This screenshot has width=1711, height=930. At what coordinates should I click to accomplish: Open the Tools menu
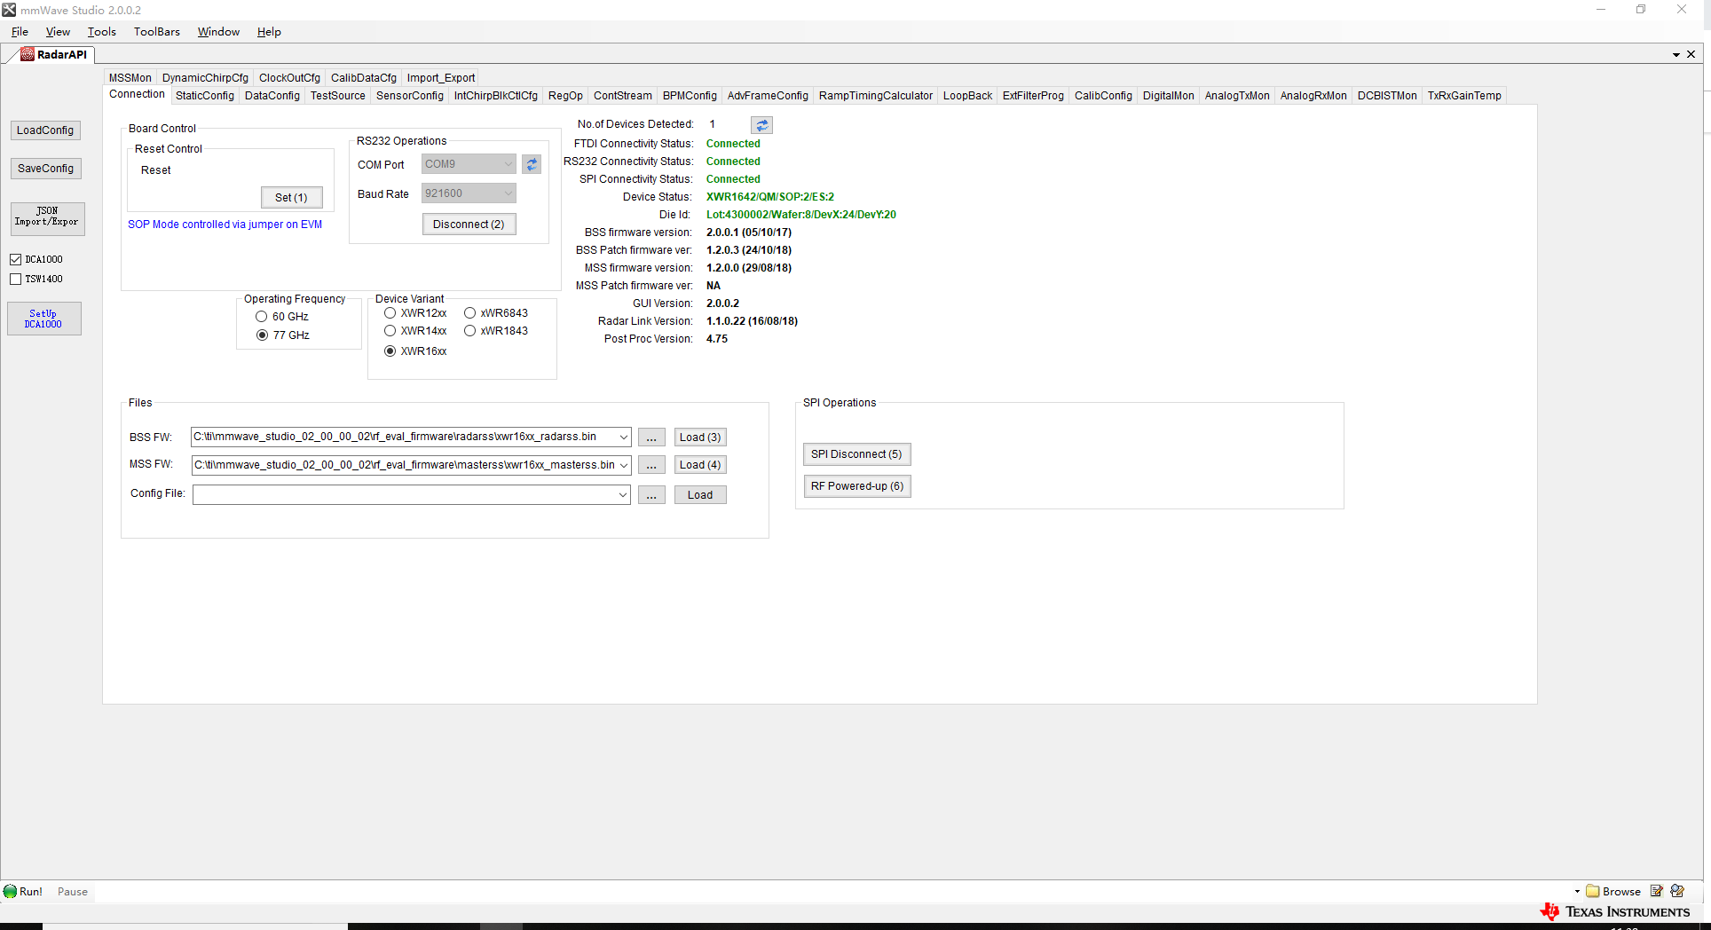tap(100, 31)
